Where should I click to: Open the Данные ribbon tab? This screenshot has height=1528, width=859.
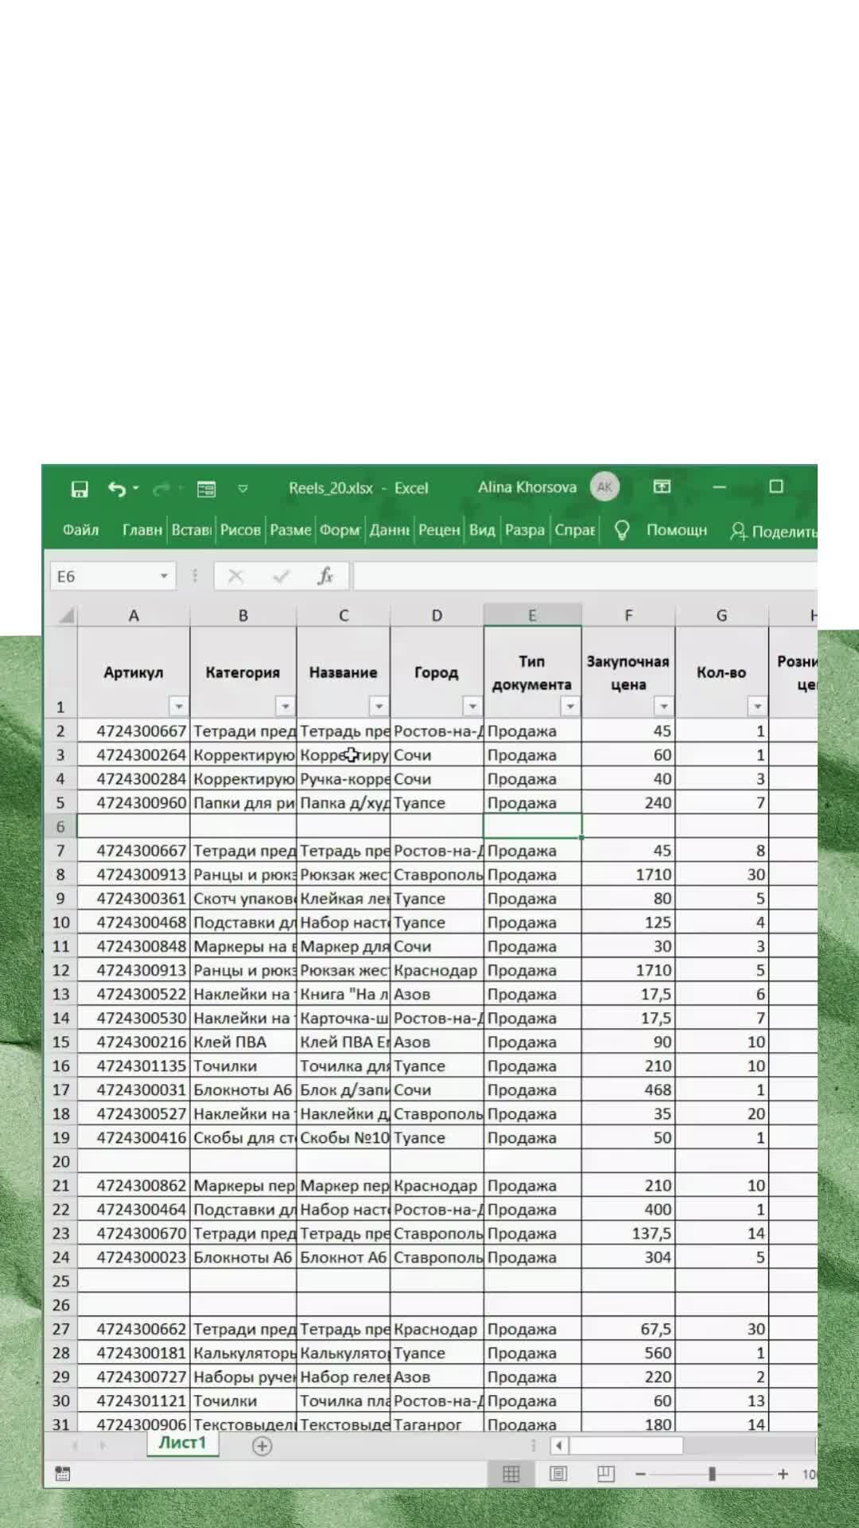[390, 530]
